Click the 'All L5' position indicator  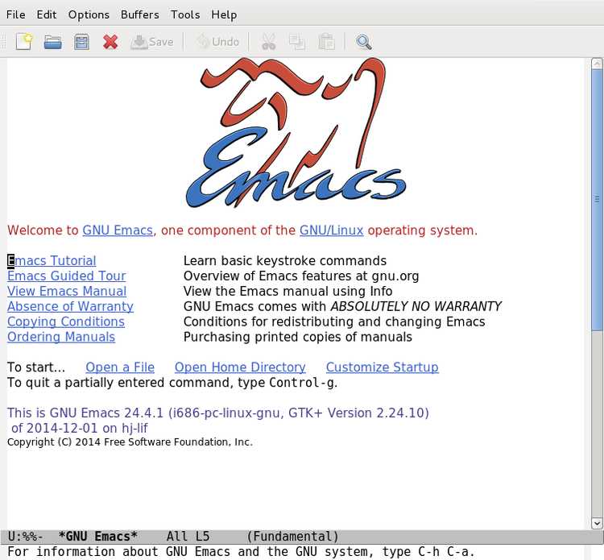(x=188, y=537)
